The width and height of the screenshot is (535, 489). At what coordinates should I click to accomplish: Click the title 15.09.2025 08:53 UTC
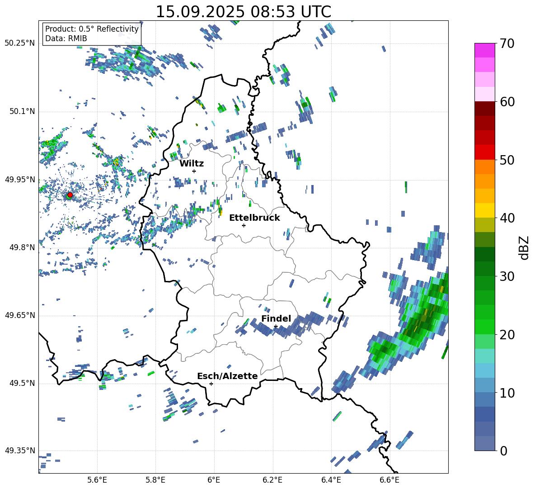tap(243, 12)
